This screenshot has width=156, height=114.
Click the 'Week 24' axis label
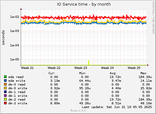pyautogui.click(x=107, y=68)
